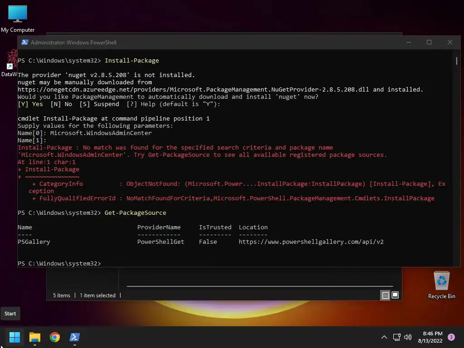Open File Explorer from the taskbar

[x=34, y=337]
